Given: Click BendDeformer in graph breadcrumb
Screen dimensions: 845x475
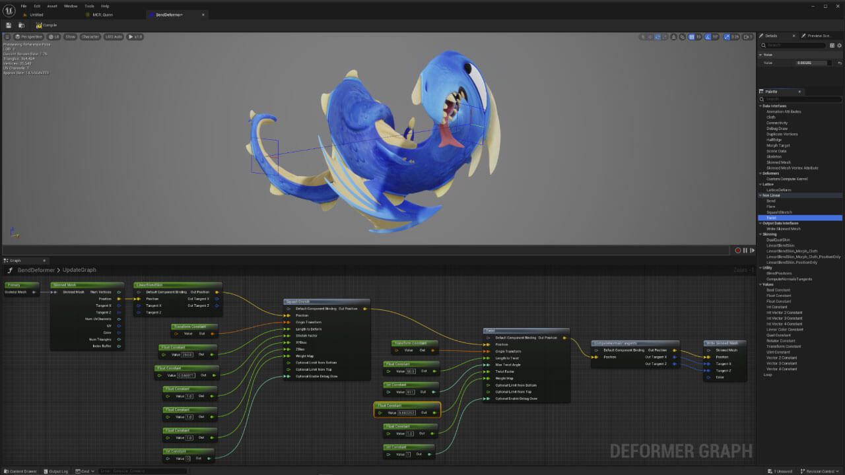Looking at the screenshot, I should pos(36,270).
